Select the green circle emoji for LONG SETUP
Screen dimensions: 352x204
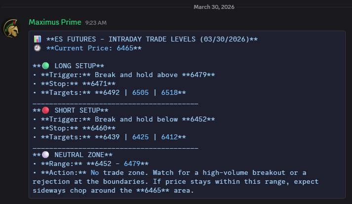(x=45, y=66)
